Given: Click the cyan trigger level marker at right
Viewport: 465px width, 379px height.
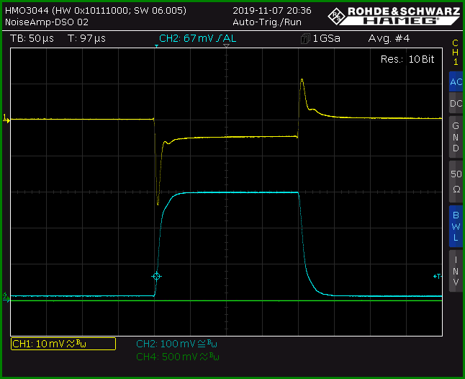Looking at the screenshot, I should [438, 276].
